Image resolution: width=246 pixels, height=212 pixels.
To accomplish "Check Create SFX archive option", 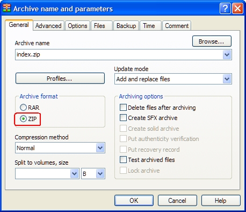I will click(x=123, y=118).
